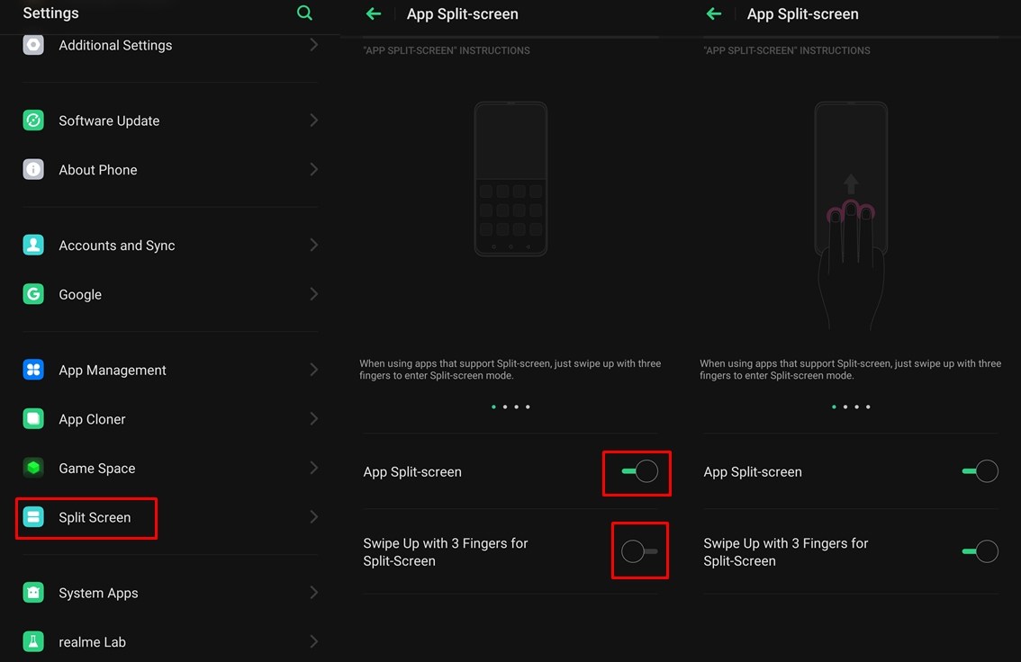This screenshot has height=662, width=1021.
Task: Open App Cloner chevron
Action: (x=314, y=419)
